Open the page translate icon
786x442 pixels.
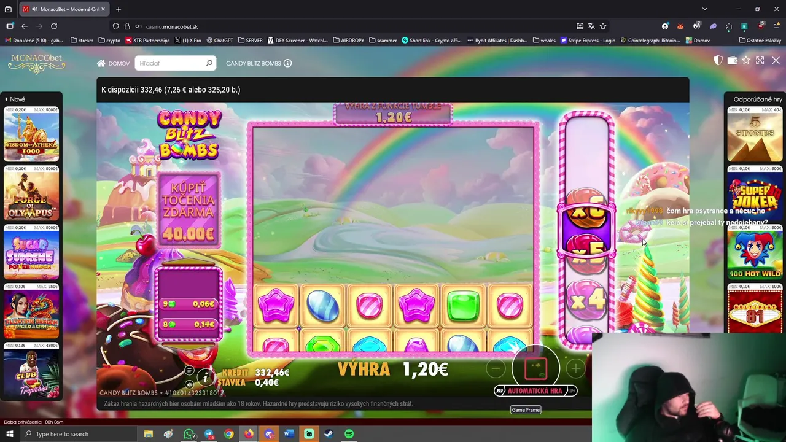591,26
